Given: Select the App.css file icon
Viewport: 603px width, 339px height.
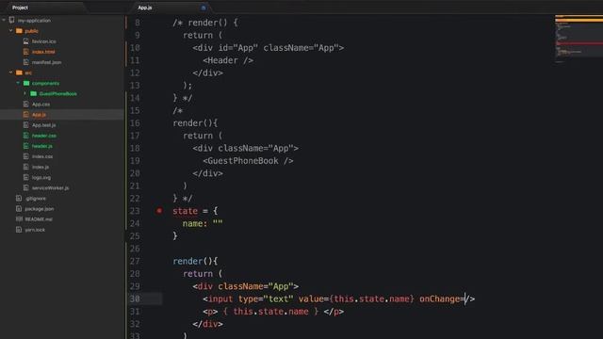Looking at the screenshot, I should pos(25,105).
